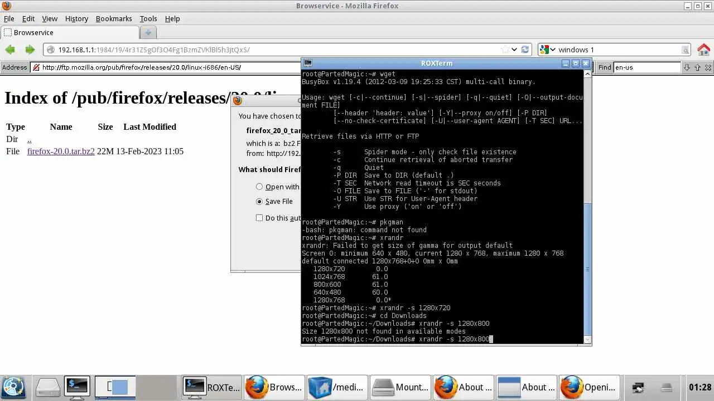The height and width of the screenshot is (401, 714).
Task: Click the network tray icon
Action: [638, 388]
